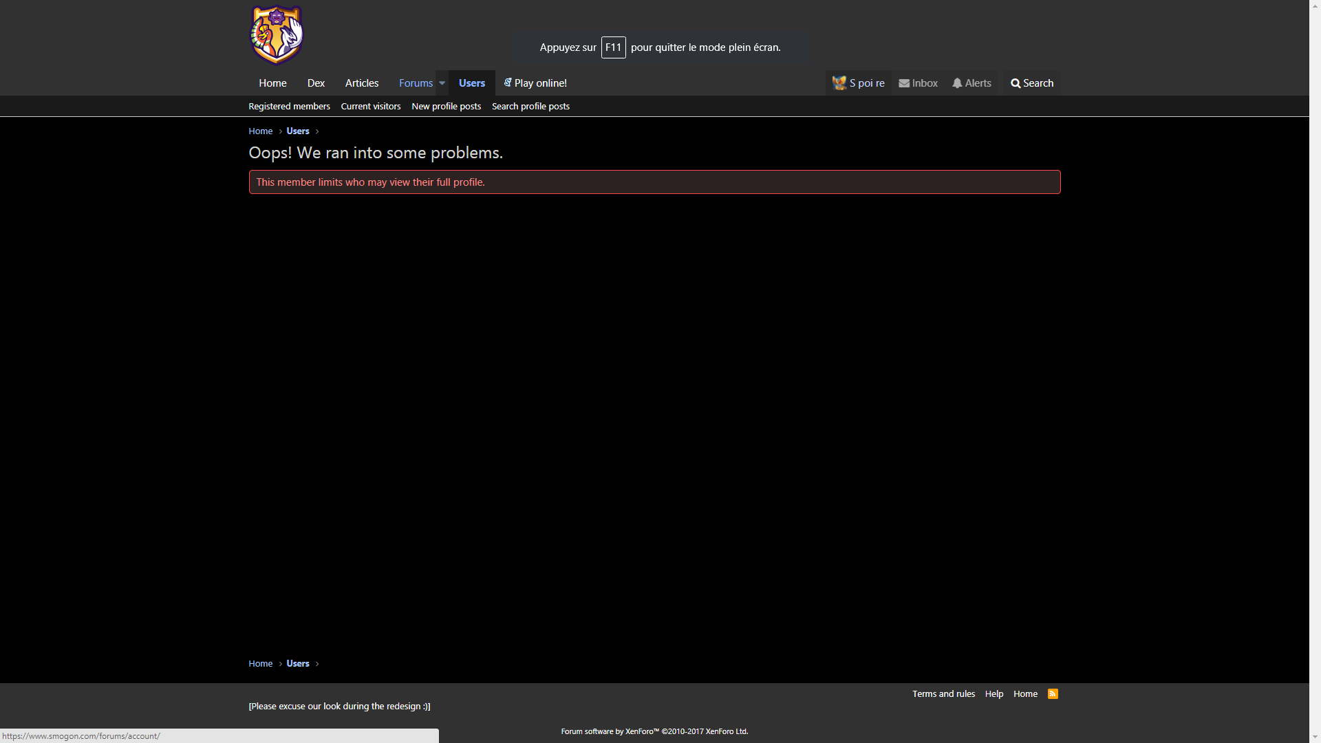
Task: Open Terms and rules footer link
Action: click(x=943, y=694)
